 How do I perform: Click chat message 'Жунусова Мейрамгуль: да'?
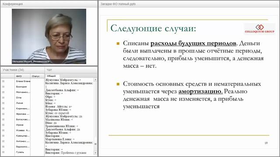[63, 116]
